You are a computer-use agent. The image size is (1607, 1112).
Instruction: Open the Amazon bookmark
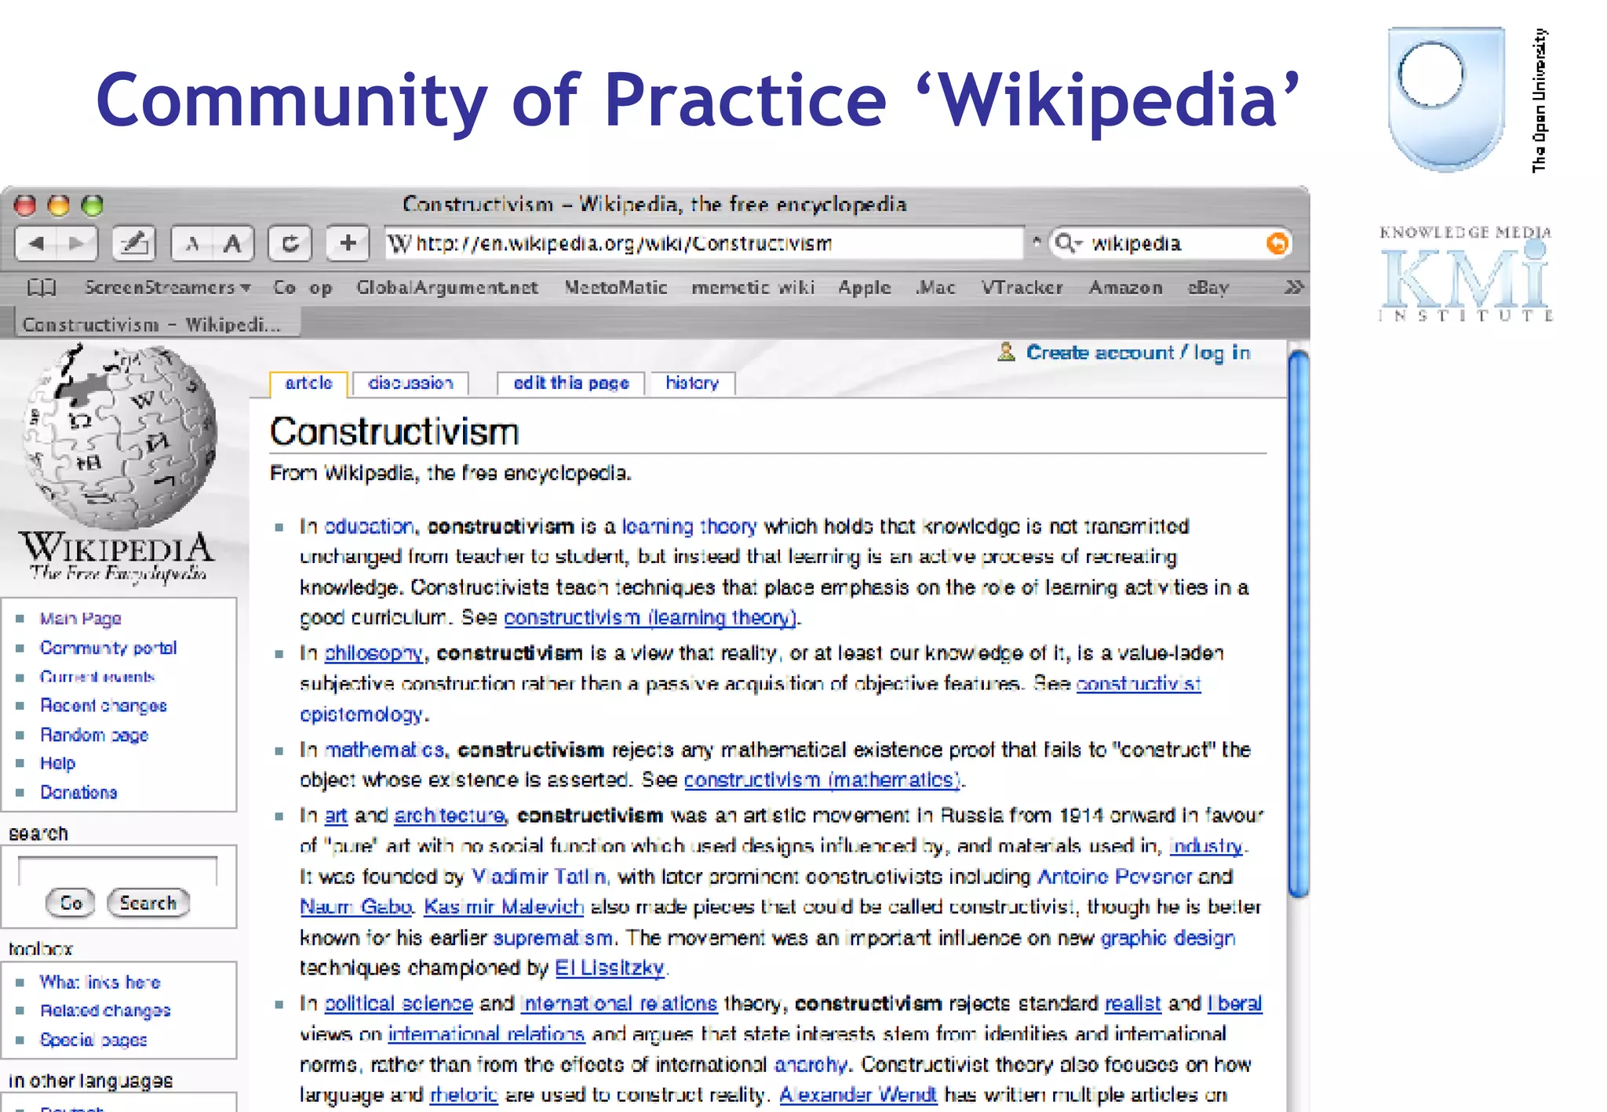coord(1125,288)
